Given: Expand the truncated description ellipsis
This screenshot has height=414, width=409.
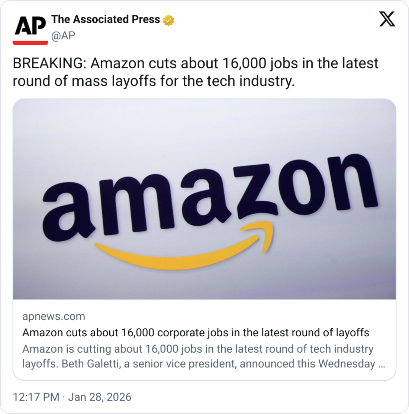Looking at the screenshot, I should pos(381,363).
